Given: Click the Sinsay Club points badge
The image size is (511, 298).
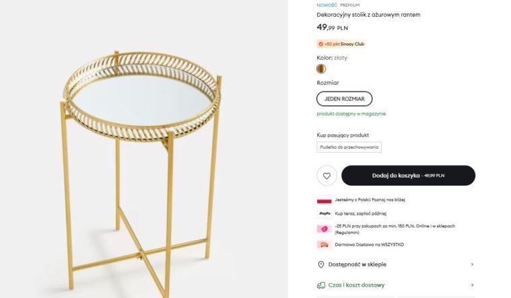Looking at the screenshot, I should (x=341, y=44).
